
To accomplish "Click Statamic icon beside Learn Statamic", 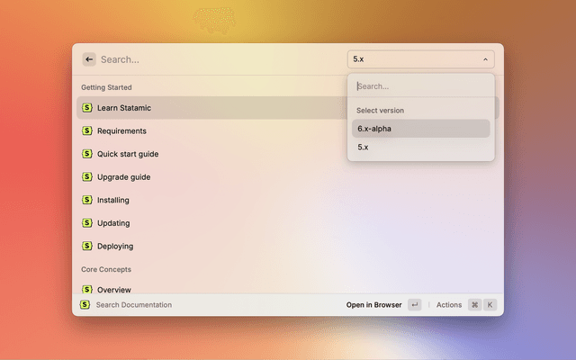I will [87, 108].
